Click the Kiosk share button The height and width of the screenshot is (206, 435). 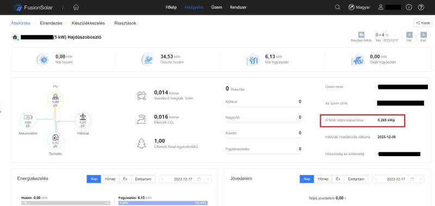click(x=423, y=23)
